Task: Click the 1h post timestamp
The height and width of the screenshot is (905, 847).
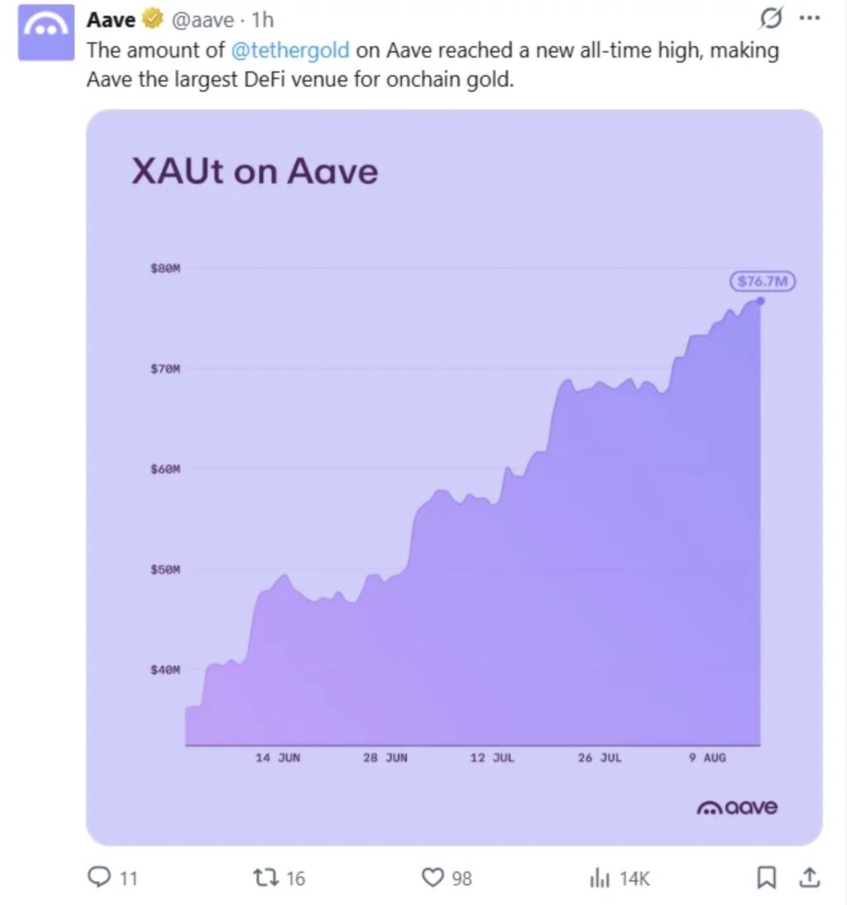Action: [263, 20]
